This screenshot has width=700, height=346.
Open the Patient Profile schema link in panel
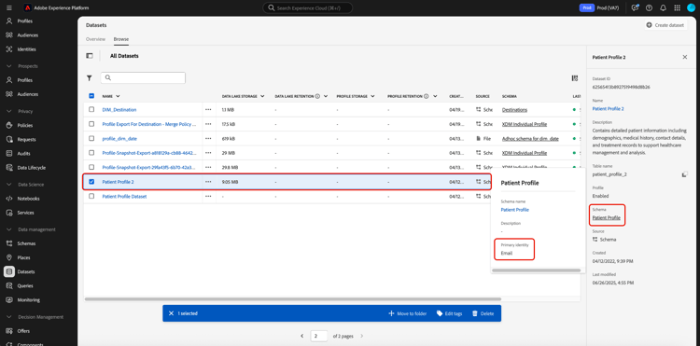click(x=607, y=218)
